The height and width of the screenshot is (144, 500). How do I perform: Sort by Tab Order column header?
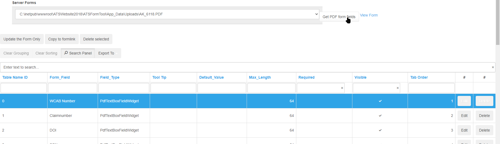pos(419,77)
